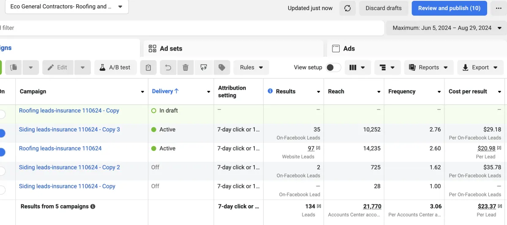Open Siding leads-insurance 110624 - Copy 3 campaign
The height and width of the screenshot is (225, 507).
[x=69, y=129]
